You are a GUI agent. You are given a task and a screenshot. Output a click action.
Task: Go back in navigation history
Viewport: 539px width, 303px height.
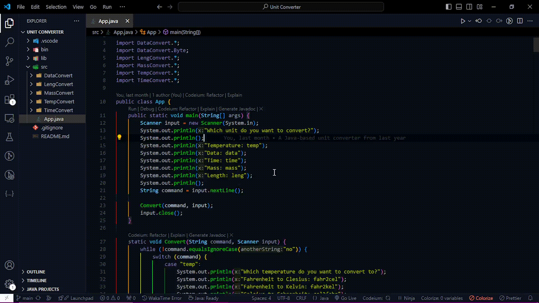pos(159,7)
